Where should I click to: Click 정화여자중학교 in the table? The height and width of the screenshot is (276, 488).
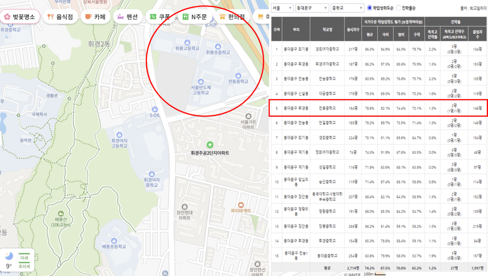pos(327,152)
